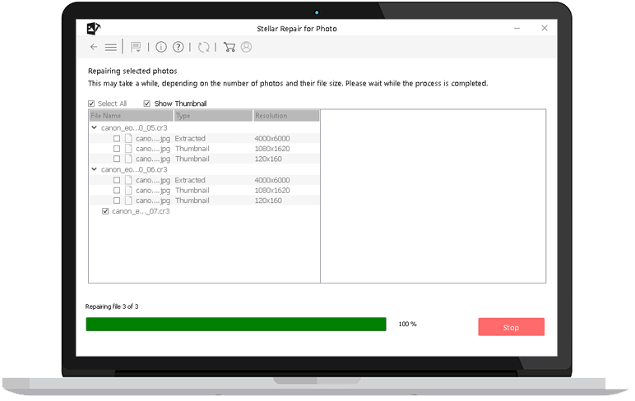Sort by the File Name column header

click(132, 116)
